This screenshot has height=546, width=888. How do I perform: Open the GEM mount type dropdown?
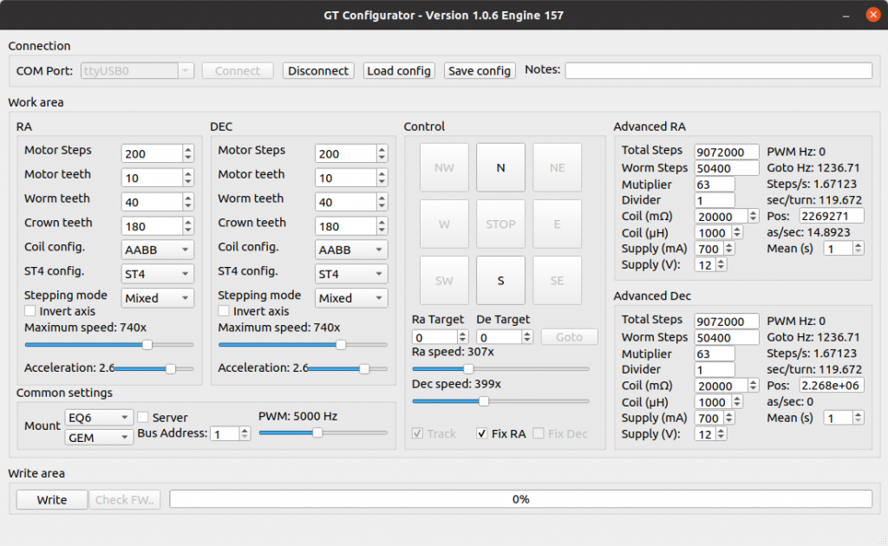pyautogui.click(x=99, y=438)
